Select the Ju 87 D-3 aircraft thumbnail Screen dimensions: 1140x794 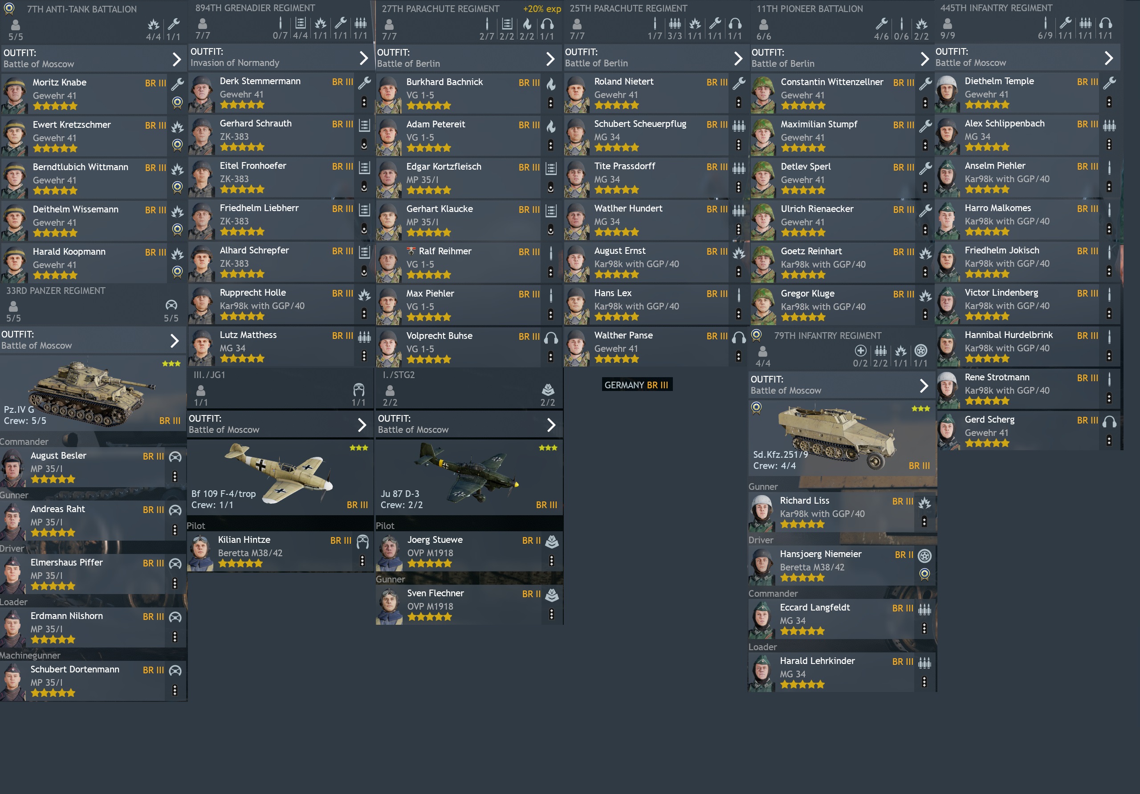click(469, 476)
